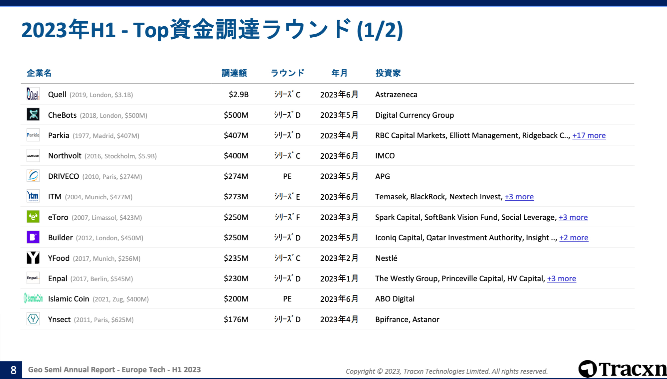The image size is (667, 379).
Task: Click the DRIVECO logo icon
Action: coord(33,176)
